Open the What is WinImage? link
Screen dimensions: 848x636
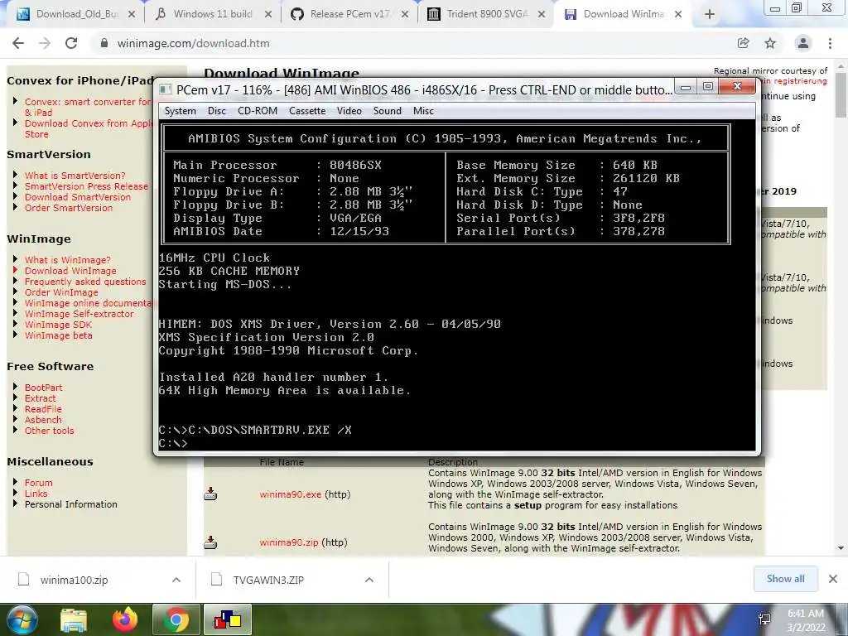(x=67, y=259)
